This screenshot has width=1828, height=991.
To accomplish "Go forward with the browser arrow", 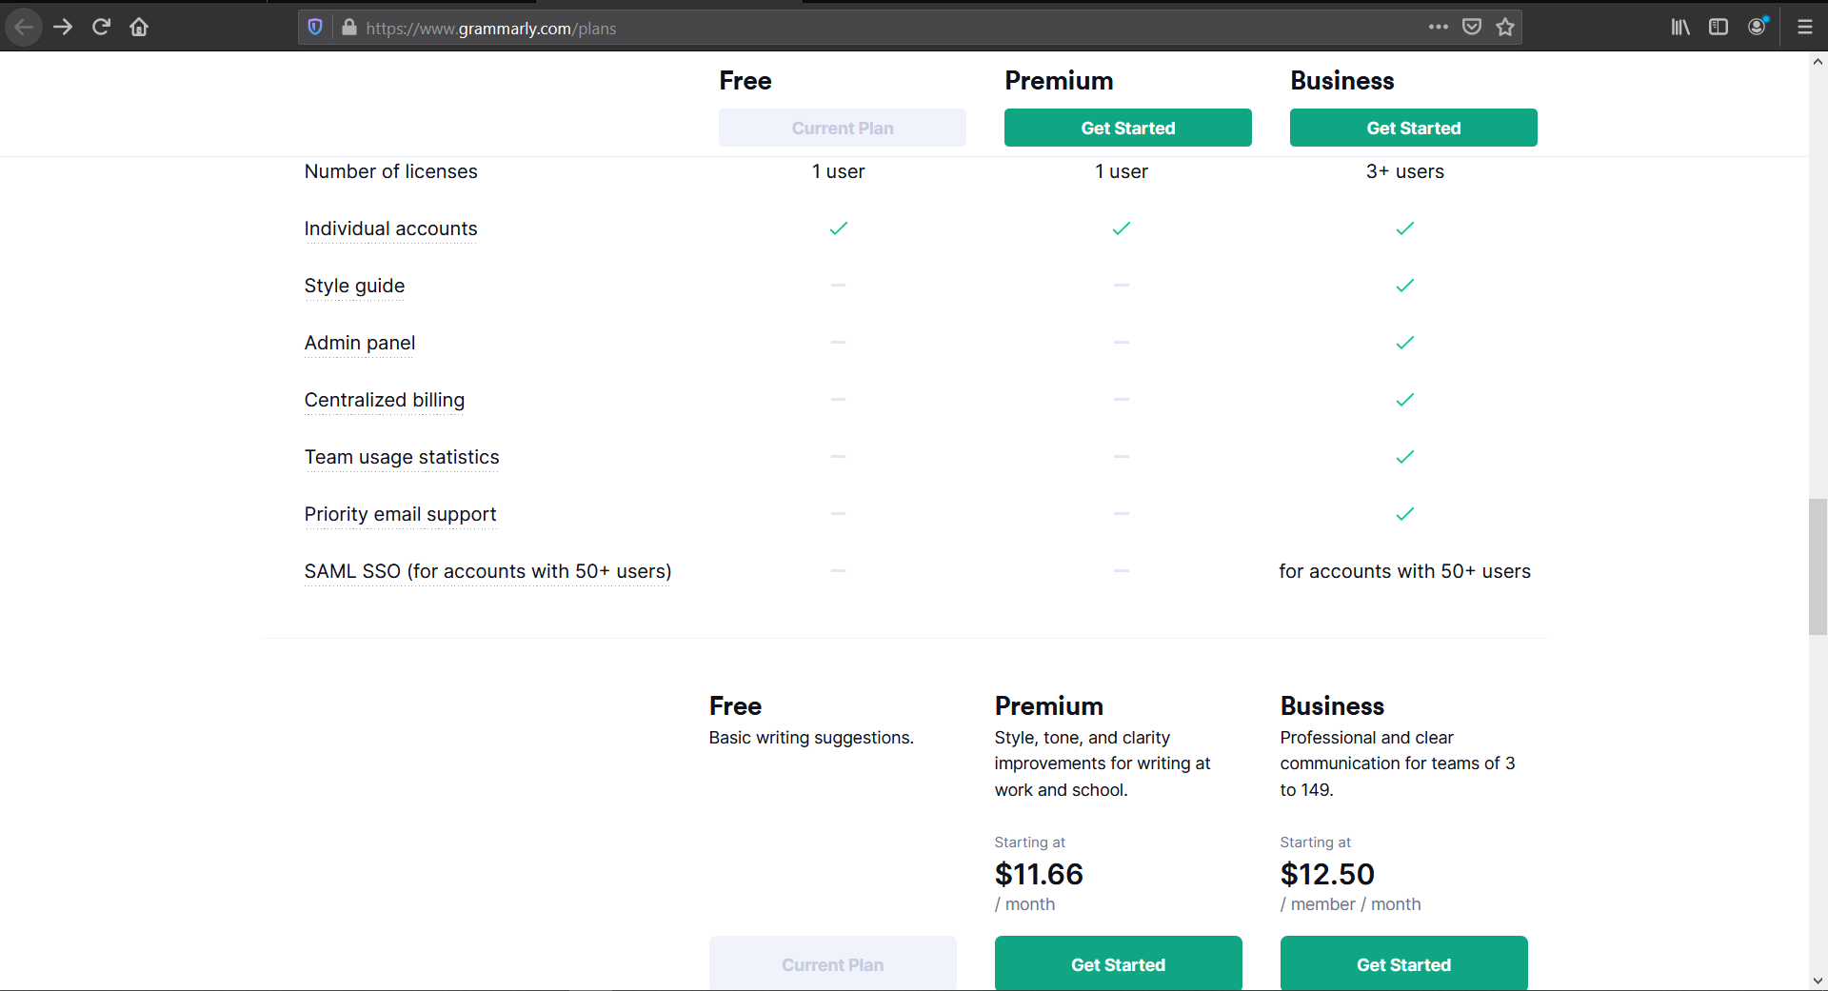I will coord(63,28).
